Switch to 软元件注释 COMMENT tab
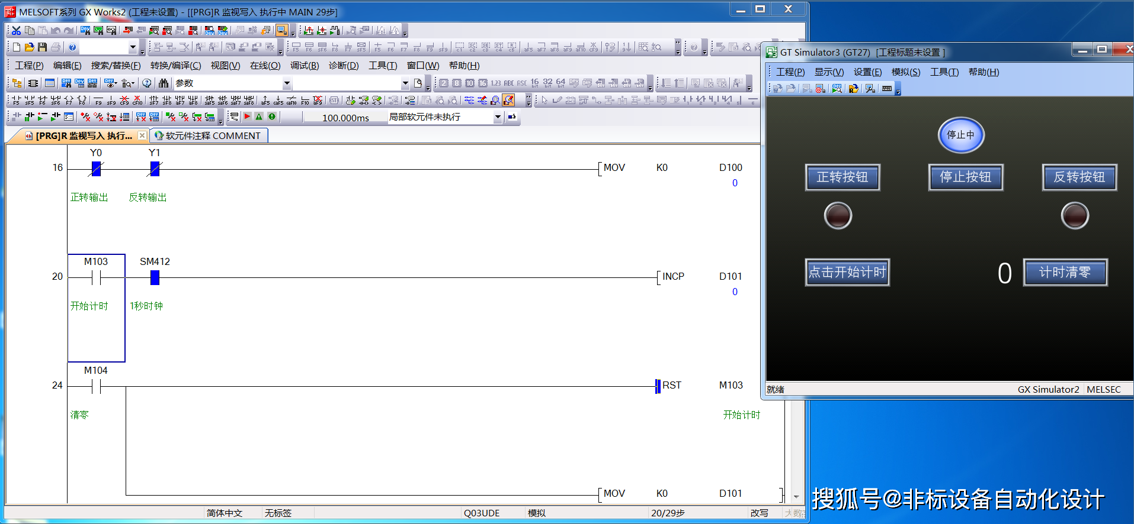This screenshot has height=524, width=1134. [x=208, y=135]
